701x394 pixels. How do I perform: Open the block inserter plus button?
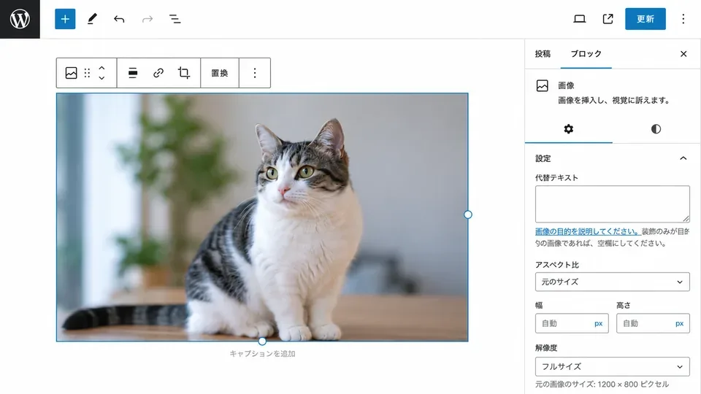click(65, 19)
